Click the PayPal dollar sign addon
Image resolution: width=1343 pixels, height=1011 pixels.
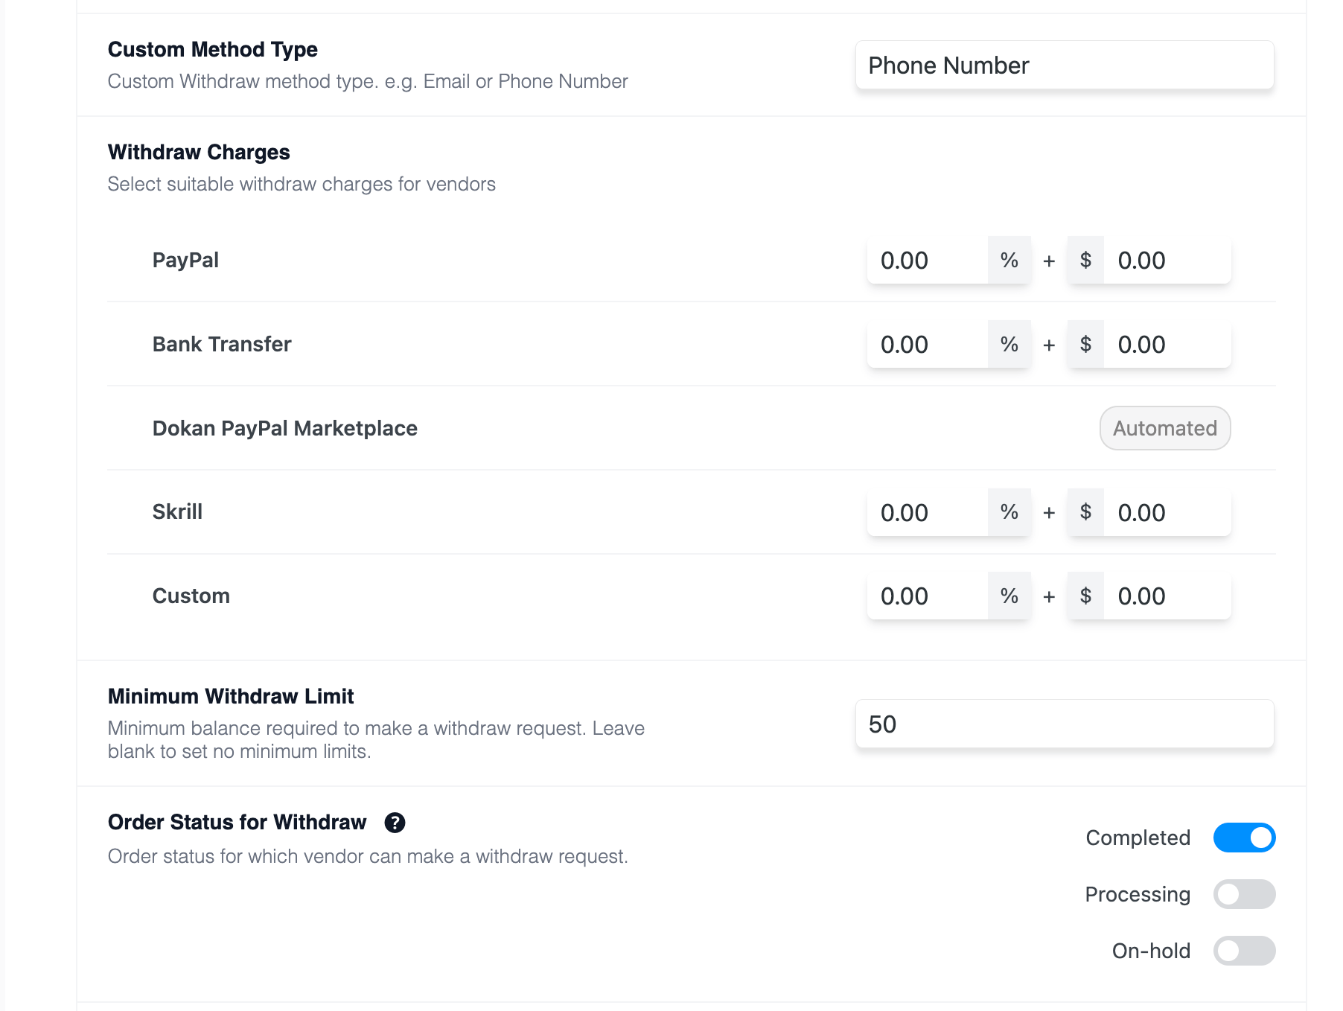(x=1085, y=261)
